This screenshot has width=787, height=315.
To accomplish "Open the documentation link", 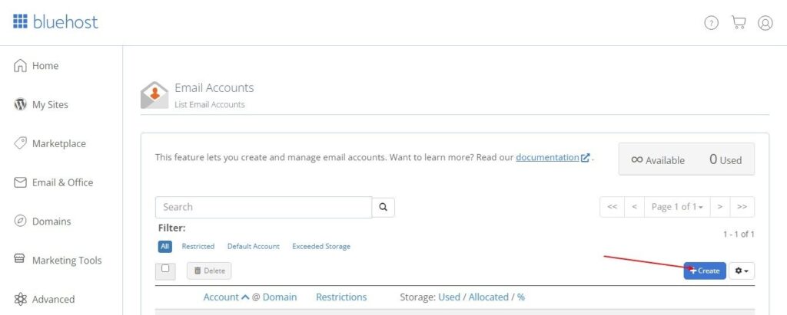I will [547, 157].
